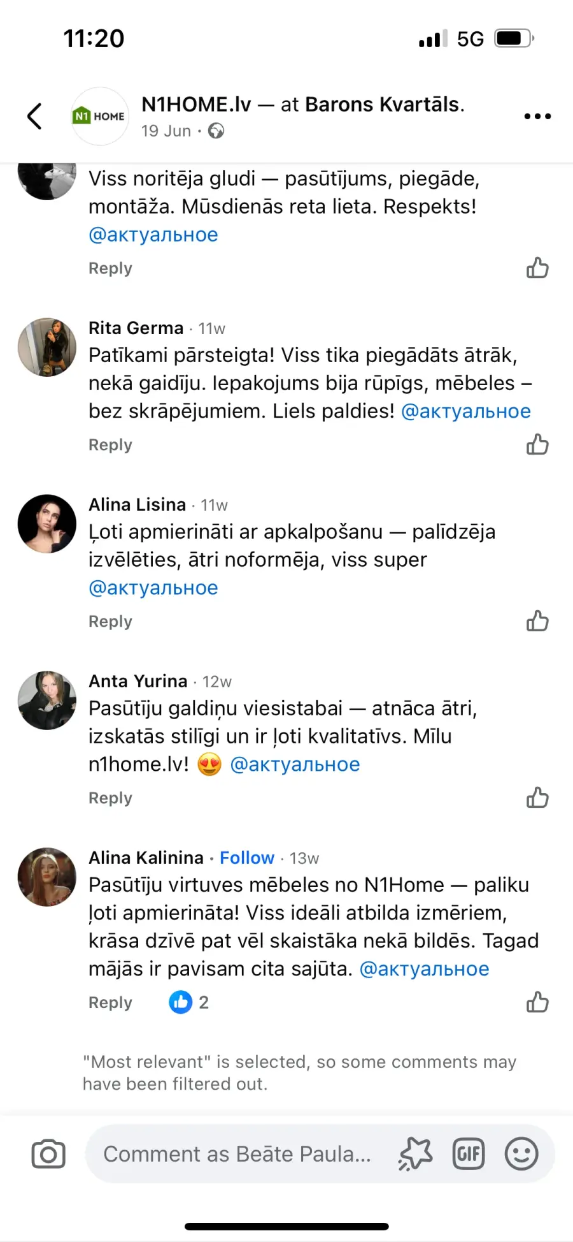
Task: Tap the Comment as Beāte Paula field
Action: pos(237,1154)
